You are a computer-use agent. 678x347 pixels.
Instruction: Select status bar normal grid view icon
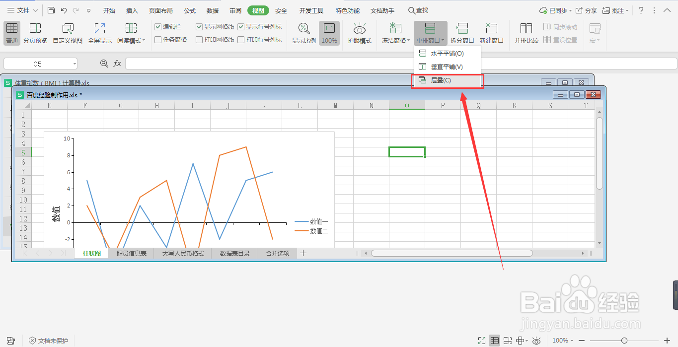tap(494, 341)
